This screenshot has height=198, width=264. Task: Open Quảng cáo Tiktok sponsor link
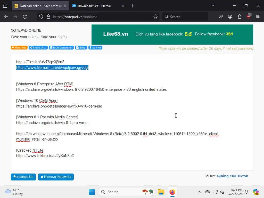(232, 176)
